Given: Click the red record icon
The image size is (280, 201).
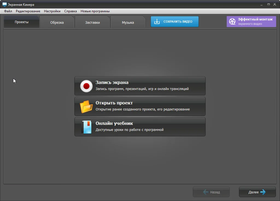Looking at the screenshot, I should coord(86,86).
